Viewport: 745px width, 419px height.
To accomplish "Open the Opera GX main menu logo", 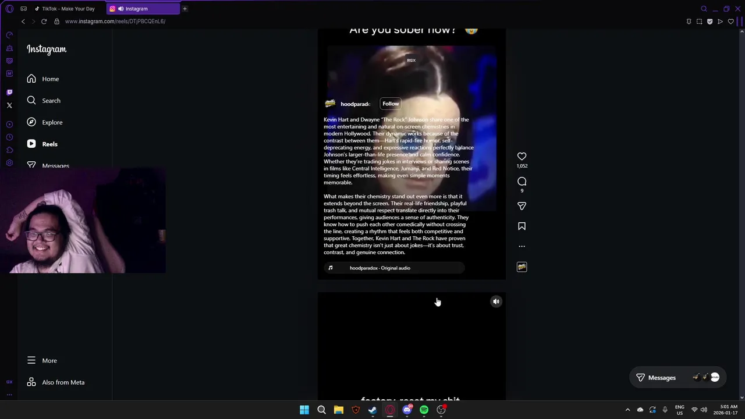I will click(x=9, y=9).
